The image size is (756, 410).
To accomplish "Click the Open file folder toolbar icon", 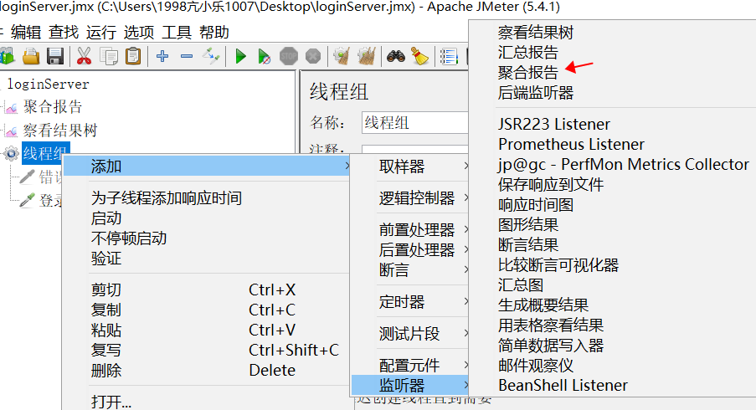I will pyautogui.click(x=31, y=56).
